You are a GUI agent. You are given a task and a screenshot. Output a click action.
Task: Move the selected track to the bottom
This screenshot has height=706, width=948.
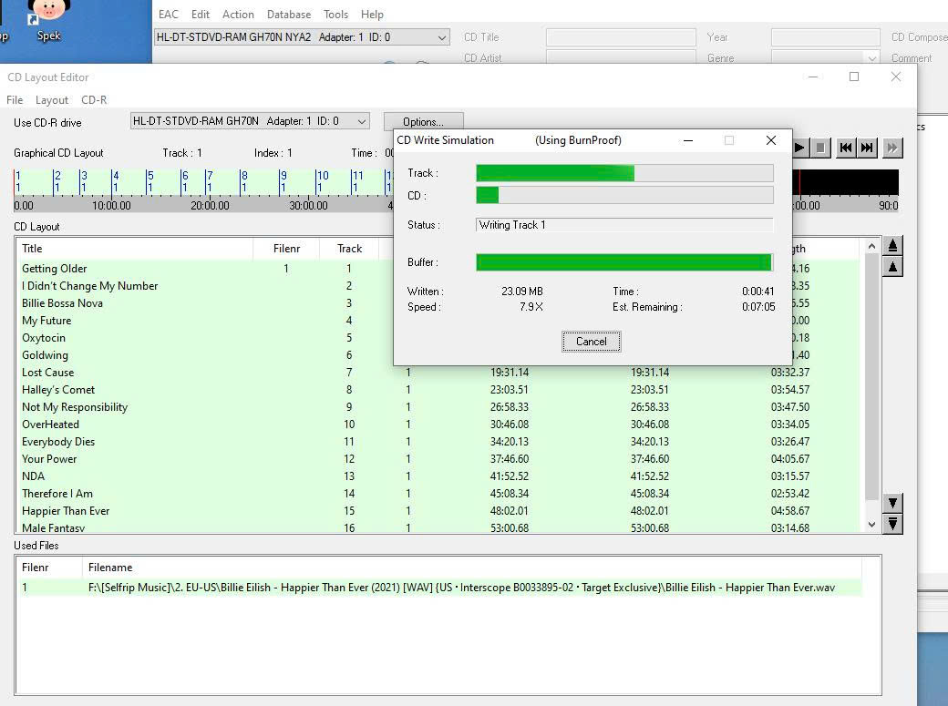tap(892, 524)
